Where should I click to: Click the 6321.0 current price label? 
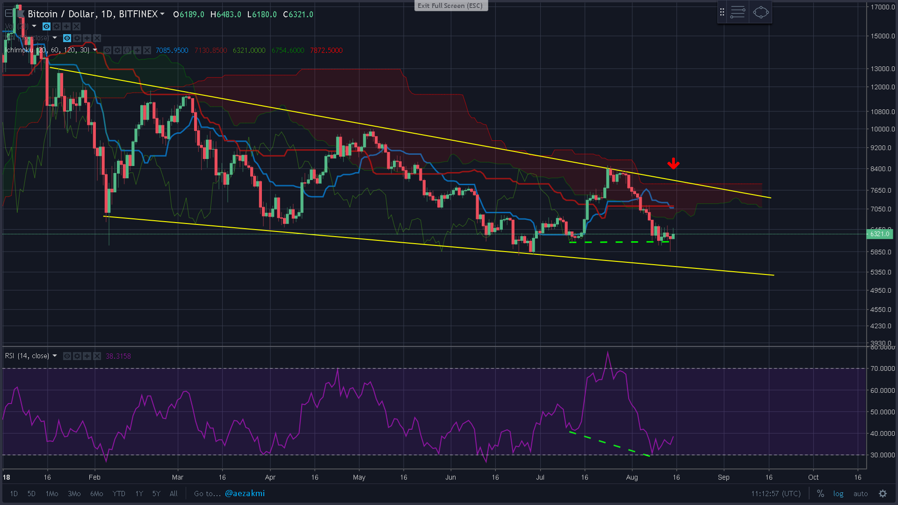[879, 234]
